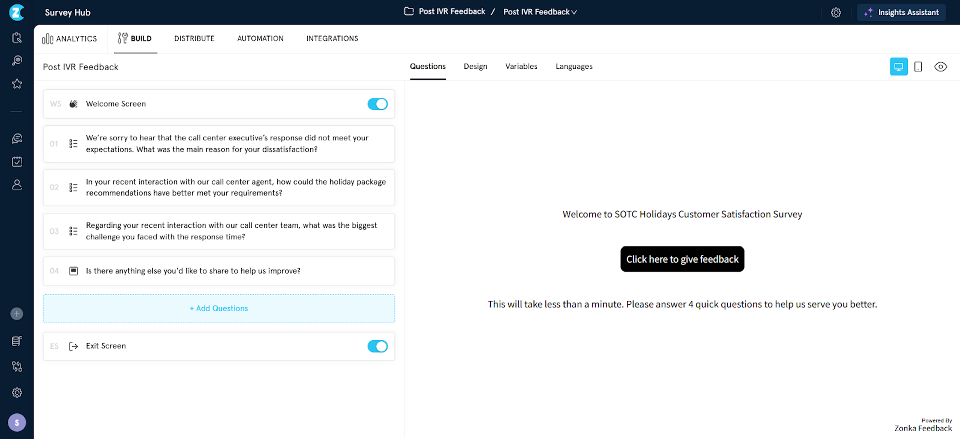Select question 04 'anything else you'd like to share'
This screenshot has height=439, width=960.
pos(219,271)
